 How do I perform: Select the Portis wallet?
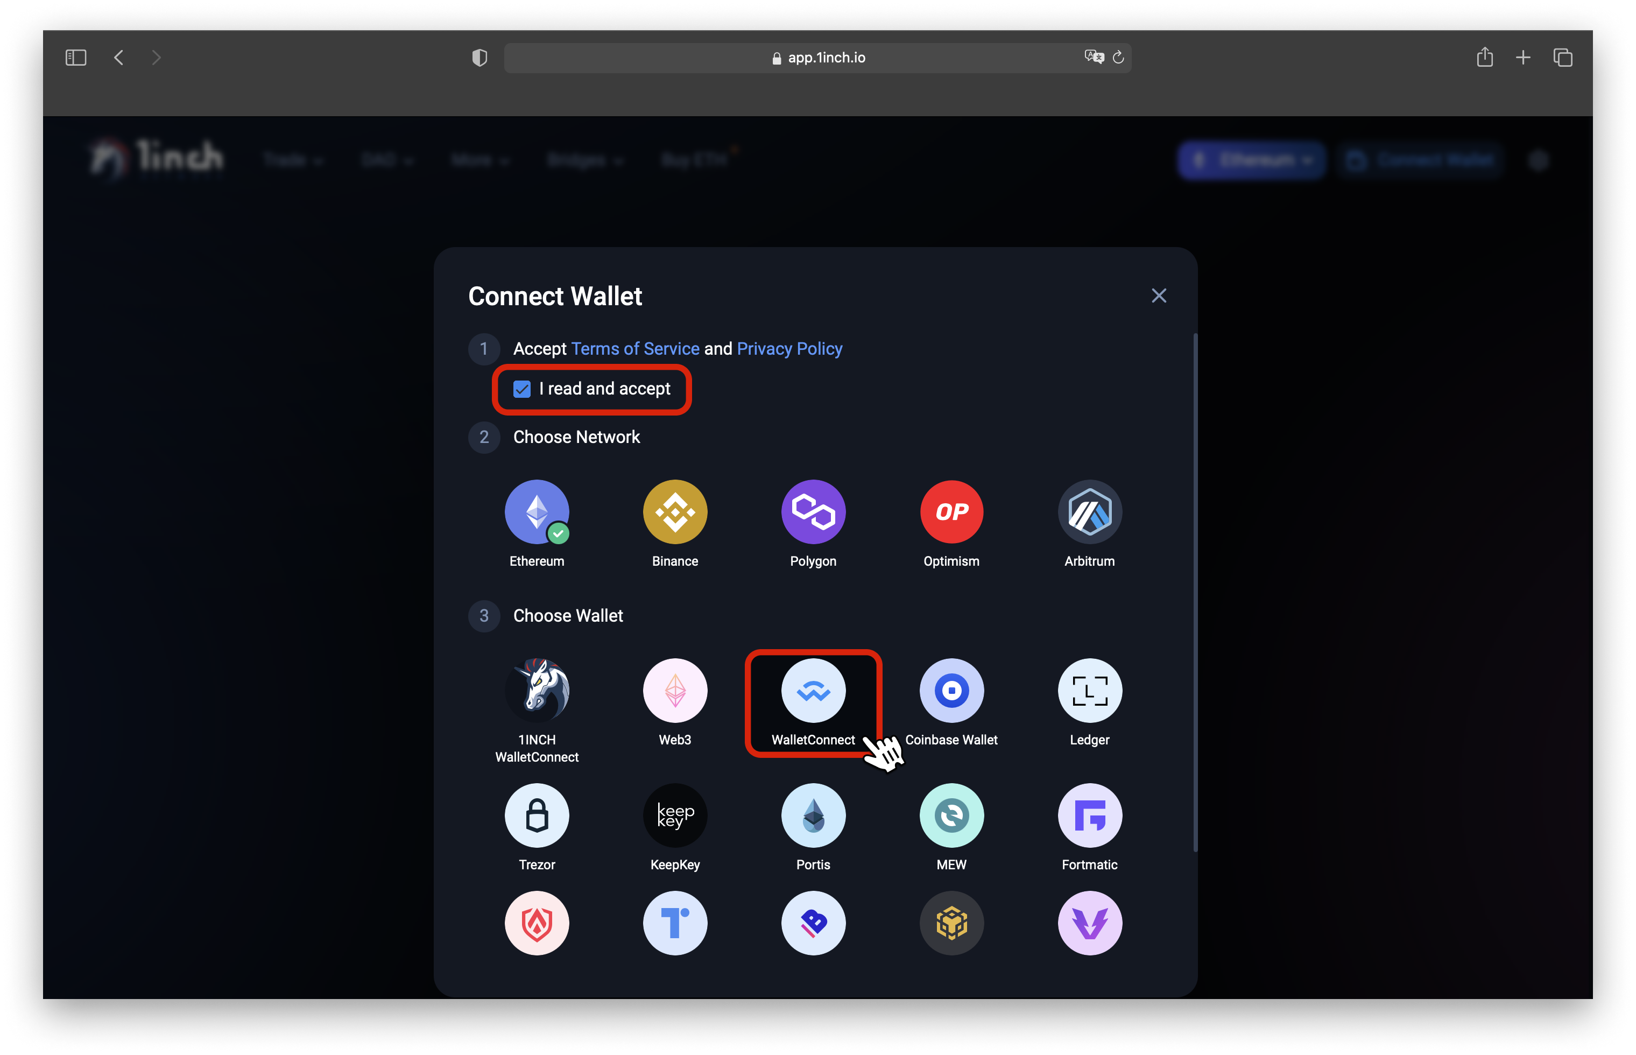pos(813,815)
